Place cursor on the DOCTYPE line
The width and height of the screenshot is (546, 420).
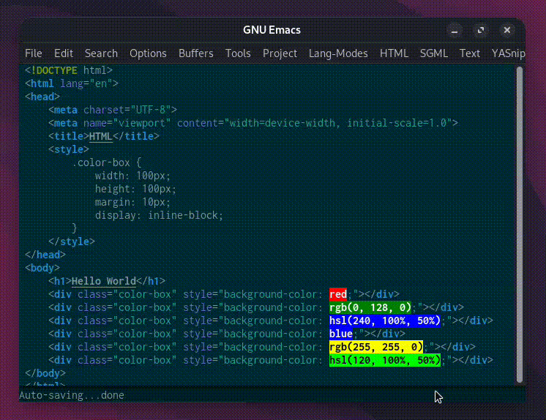pos(69,70)
